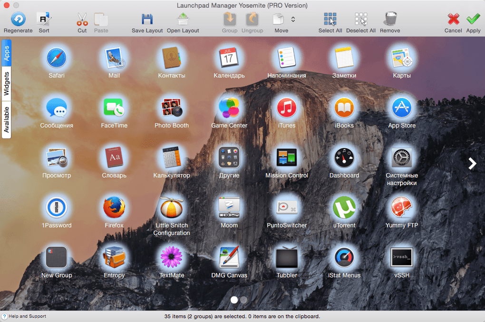Select the Dashboard app icon
Viewport: 485px width, 322px height.
coord(344,158)
